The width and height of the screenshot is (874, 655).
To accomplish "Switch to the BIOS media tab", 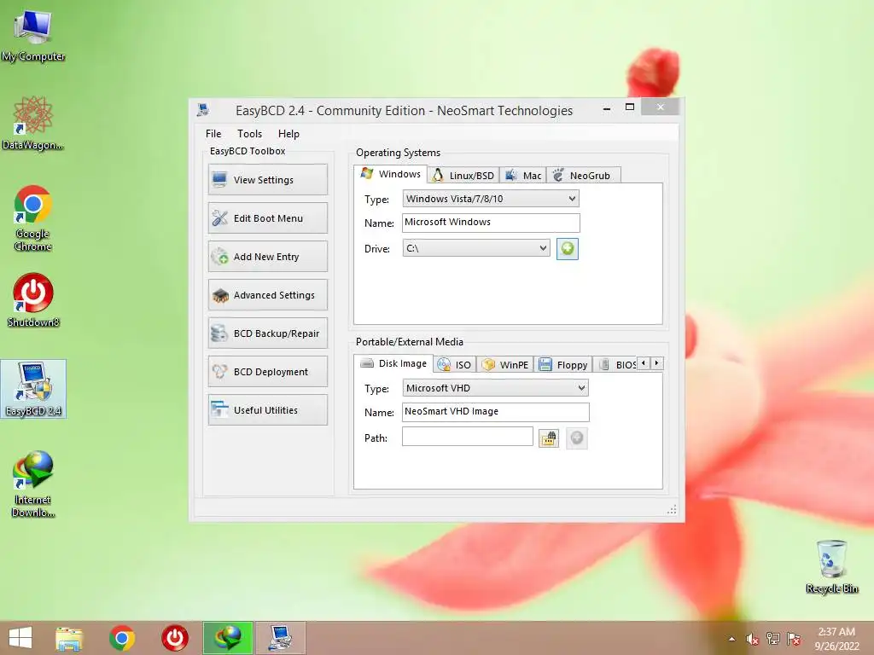I will [x=615, y=365].
